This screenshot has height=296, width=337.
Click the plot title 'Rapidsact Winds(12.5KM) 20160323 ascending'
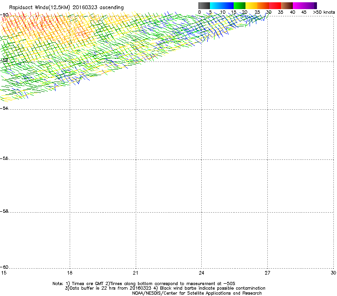(x=66, y=8)
